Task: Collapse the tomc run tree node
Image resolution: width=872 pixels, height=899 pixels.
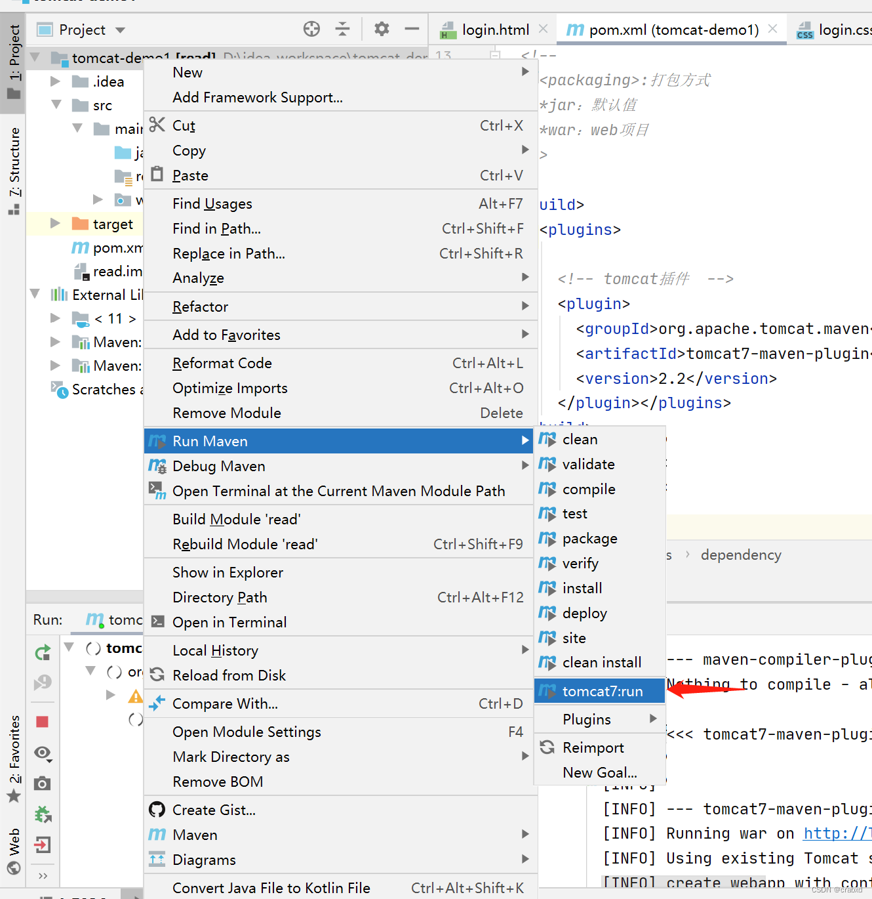Action: coord(69,648)
